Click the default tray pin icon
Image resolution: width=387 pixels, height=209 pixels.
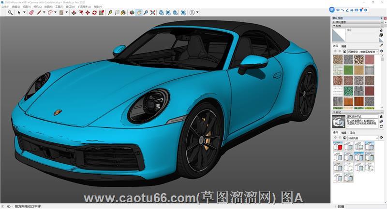click(381, 18)
